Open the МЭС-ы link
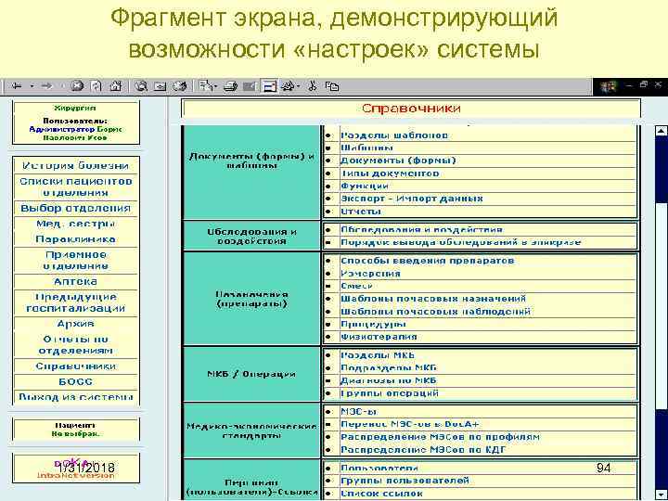 pyautogui.click(x=359, y=411)
